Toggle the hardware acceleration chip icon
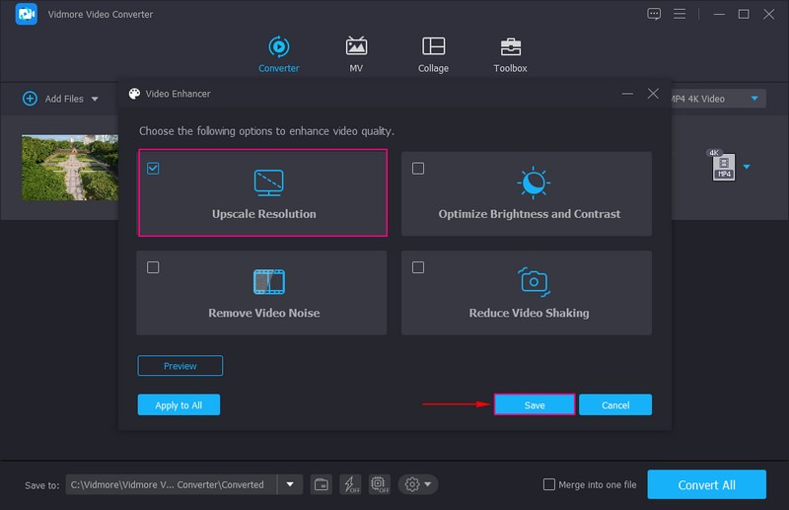789x510 pixels. tap(379, 484)
